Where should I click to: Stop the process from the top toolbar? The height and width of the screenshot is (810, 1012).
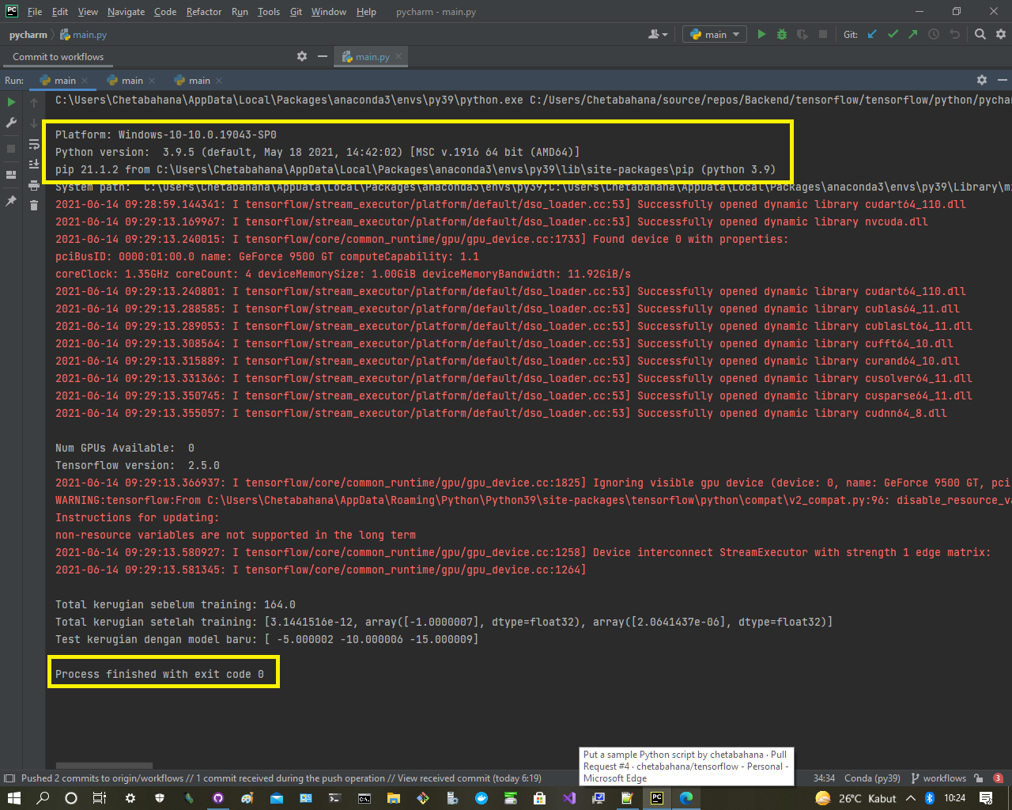(x=823, y=34)
